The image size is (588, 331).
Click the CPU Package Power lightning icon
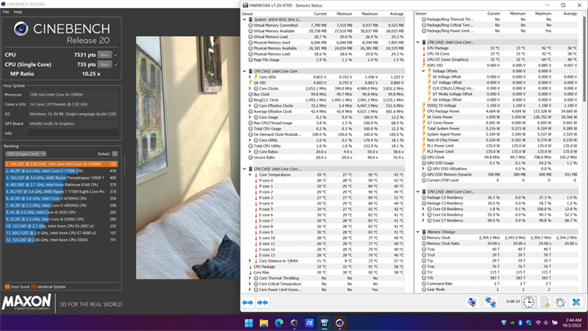pyautogui.click(x=424, y=112)
